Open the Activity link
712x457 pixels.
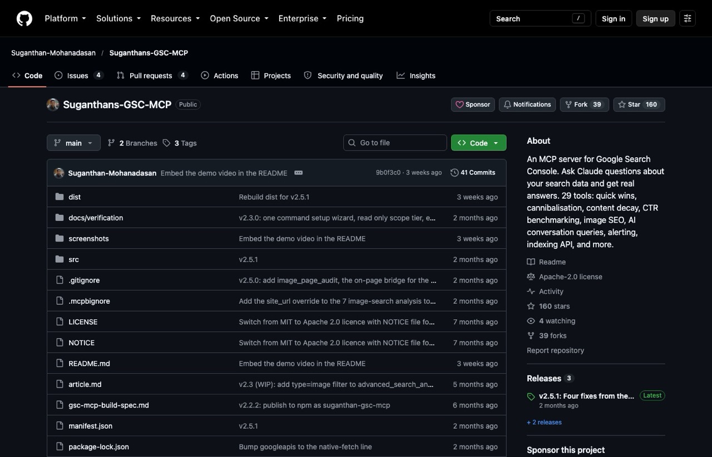tap(545, 292)
